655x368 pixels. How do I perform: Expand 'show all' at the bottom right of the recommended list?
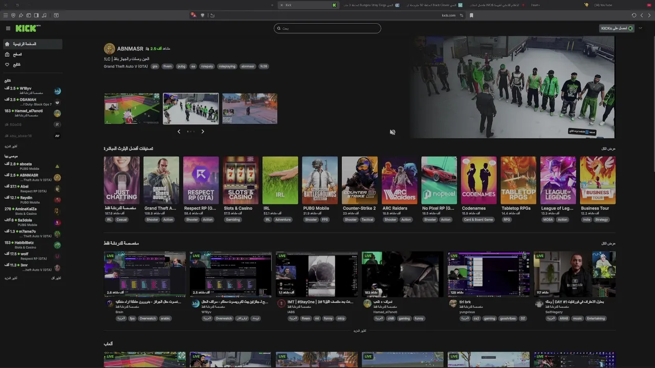(56, 278)
